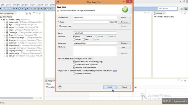Click the Stop recording button

click(x=180, y=101)
